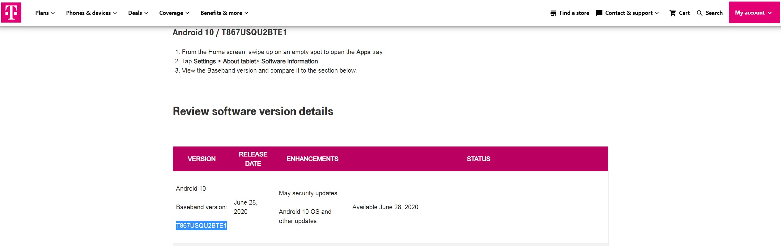781x246 pixels.
Task: Click the store icon beside Find a store
Action: click(553, 13)
